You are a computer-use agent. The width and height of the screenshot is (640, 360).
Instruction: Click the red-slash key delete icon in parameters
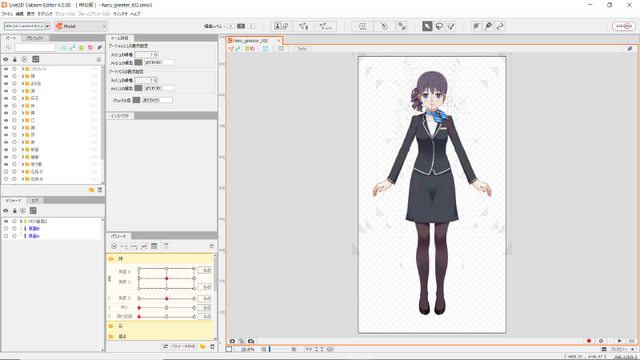(144, 246)
